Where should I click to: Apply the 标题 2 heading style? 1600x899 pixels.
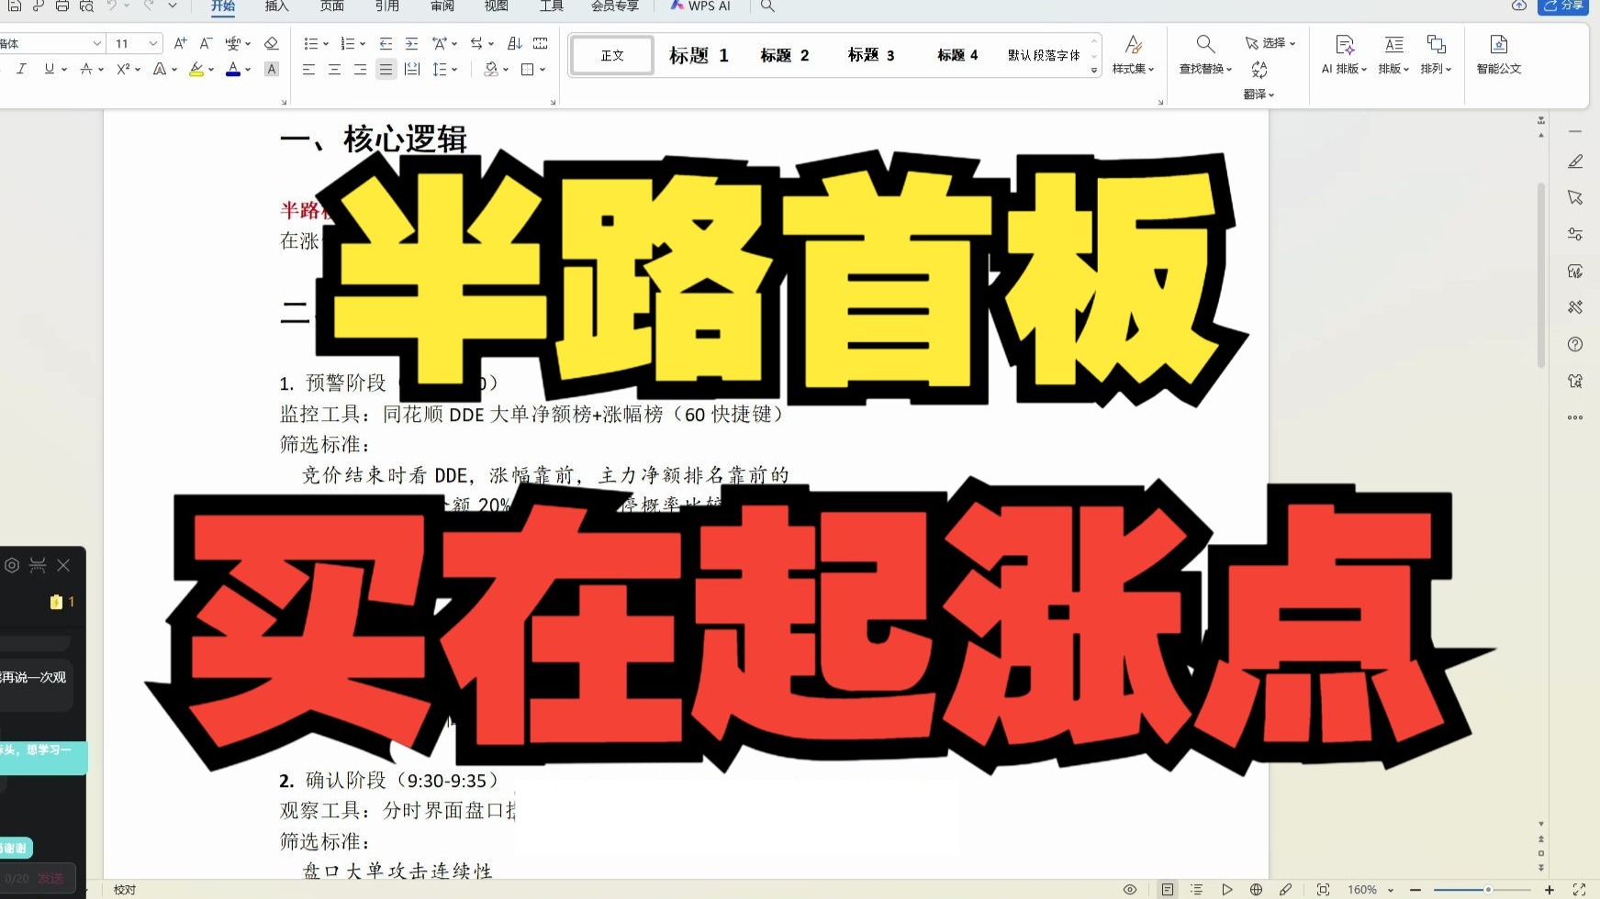[785, 55]
